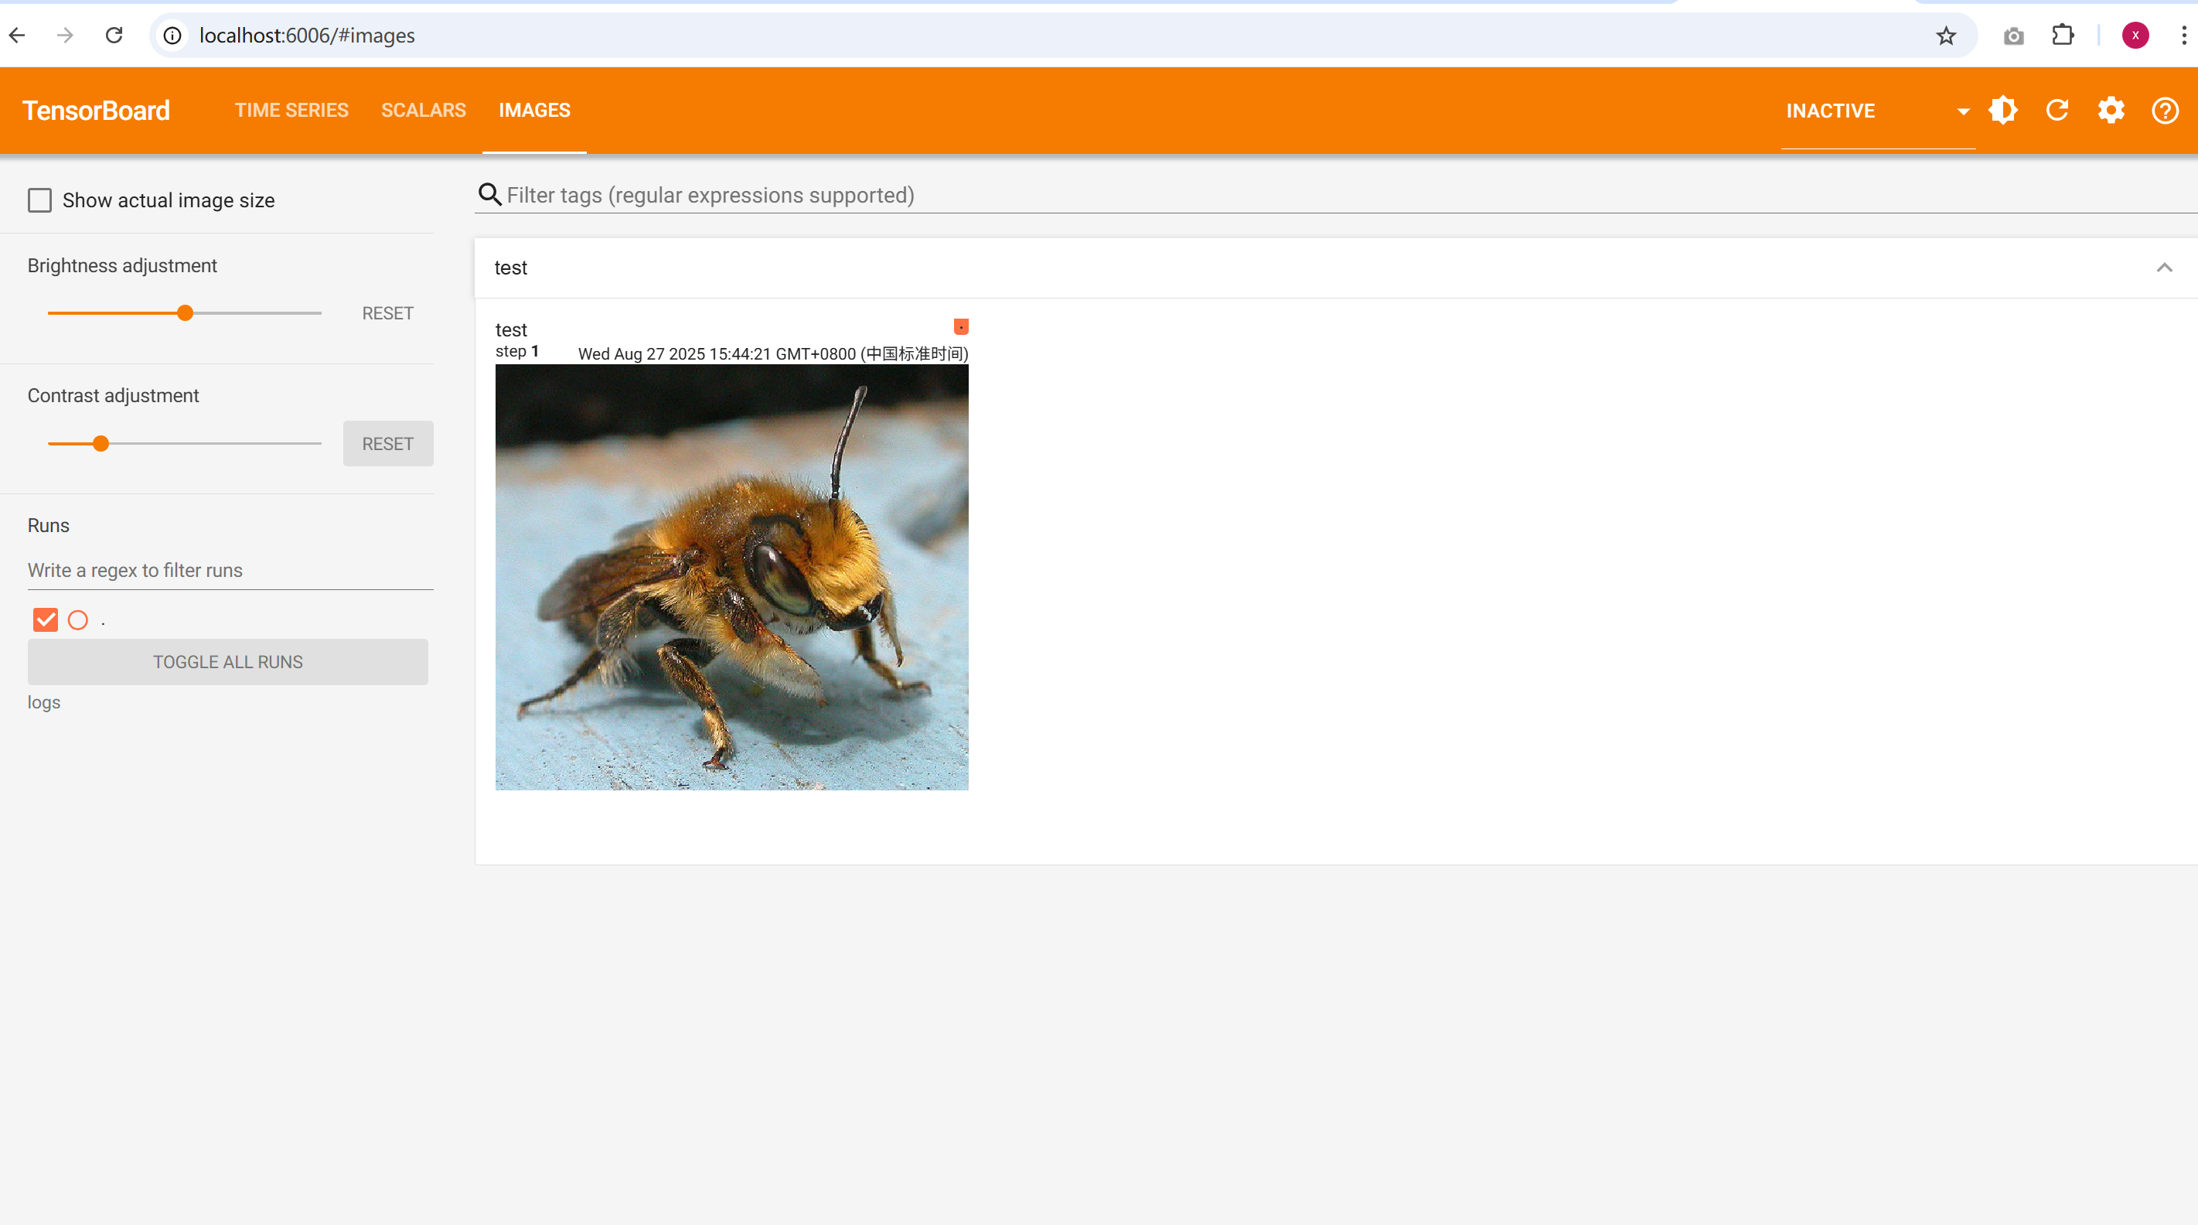Open the TensorBoard help icon
The width and height of the screenshot is (2198, 1225).
[2165, 110]
